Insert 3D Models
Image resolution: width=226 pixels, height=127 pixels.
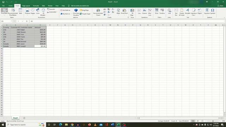click(x=43, y=12)
